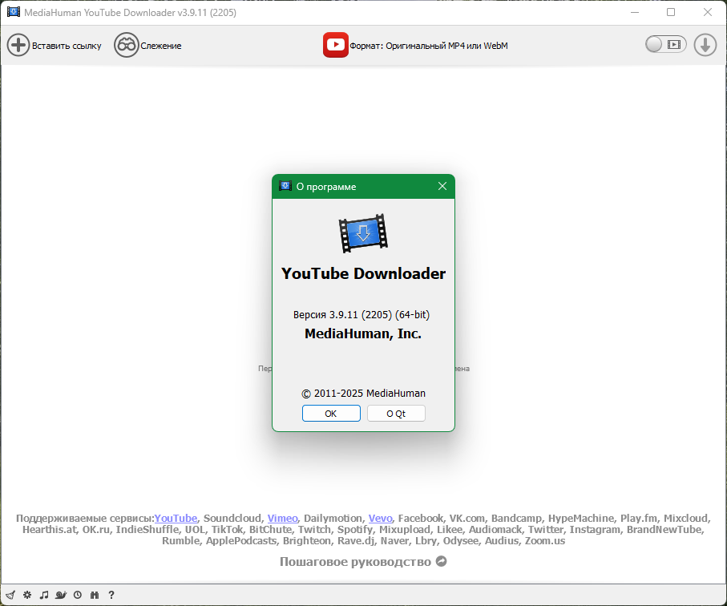Click the Spotify service name
Screen dimensions: 727x606
pos(355,530)
